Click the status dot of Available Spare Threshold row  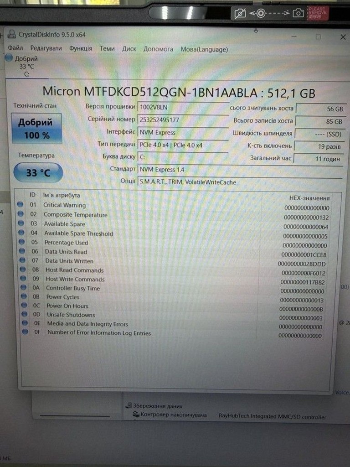point(21,232)
